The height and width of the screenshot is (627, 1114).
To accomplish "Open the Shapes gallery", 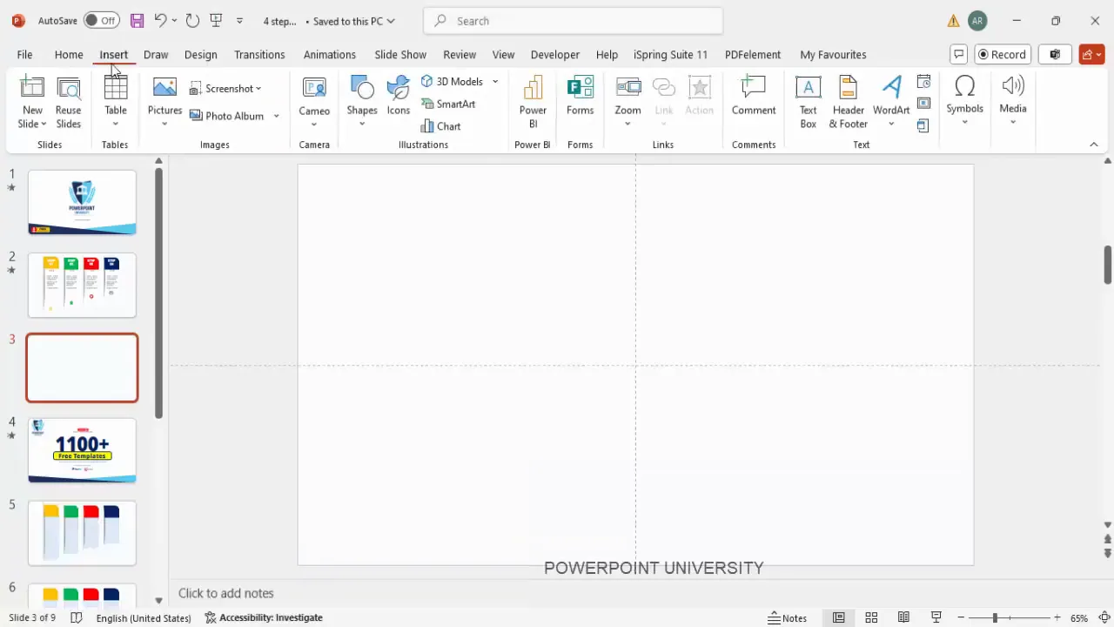I will [361, 96].
